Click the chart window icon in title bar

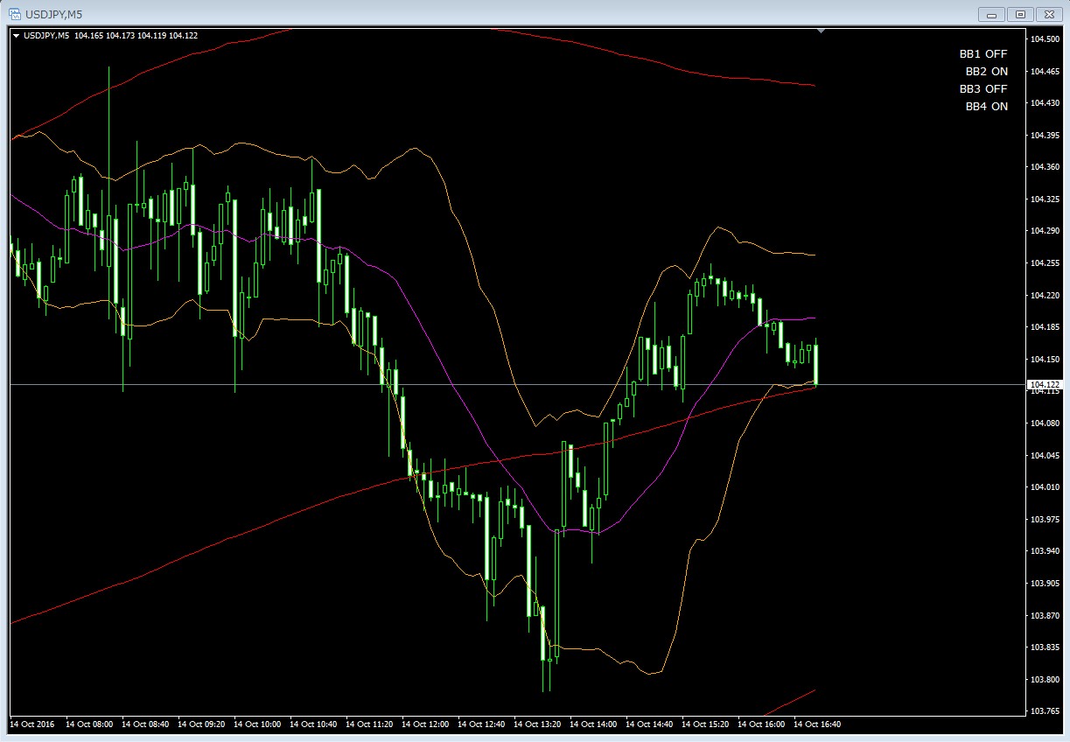(x=15, y=13)
